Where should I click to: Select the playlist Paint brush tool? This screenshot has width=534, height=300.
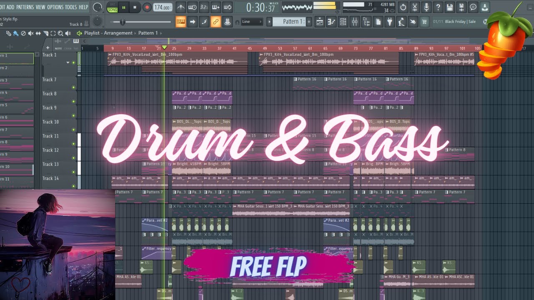[16, 33]
